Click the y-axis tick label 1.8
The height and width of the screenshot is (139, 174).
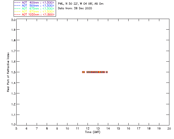tap(13, 40)
